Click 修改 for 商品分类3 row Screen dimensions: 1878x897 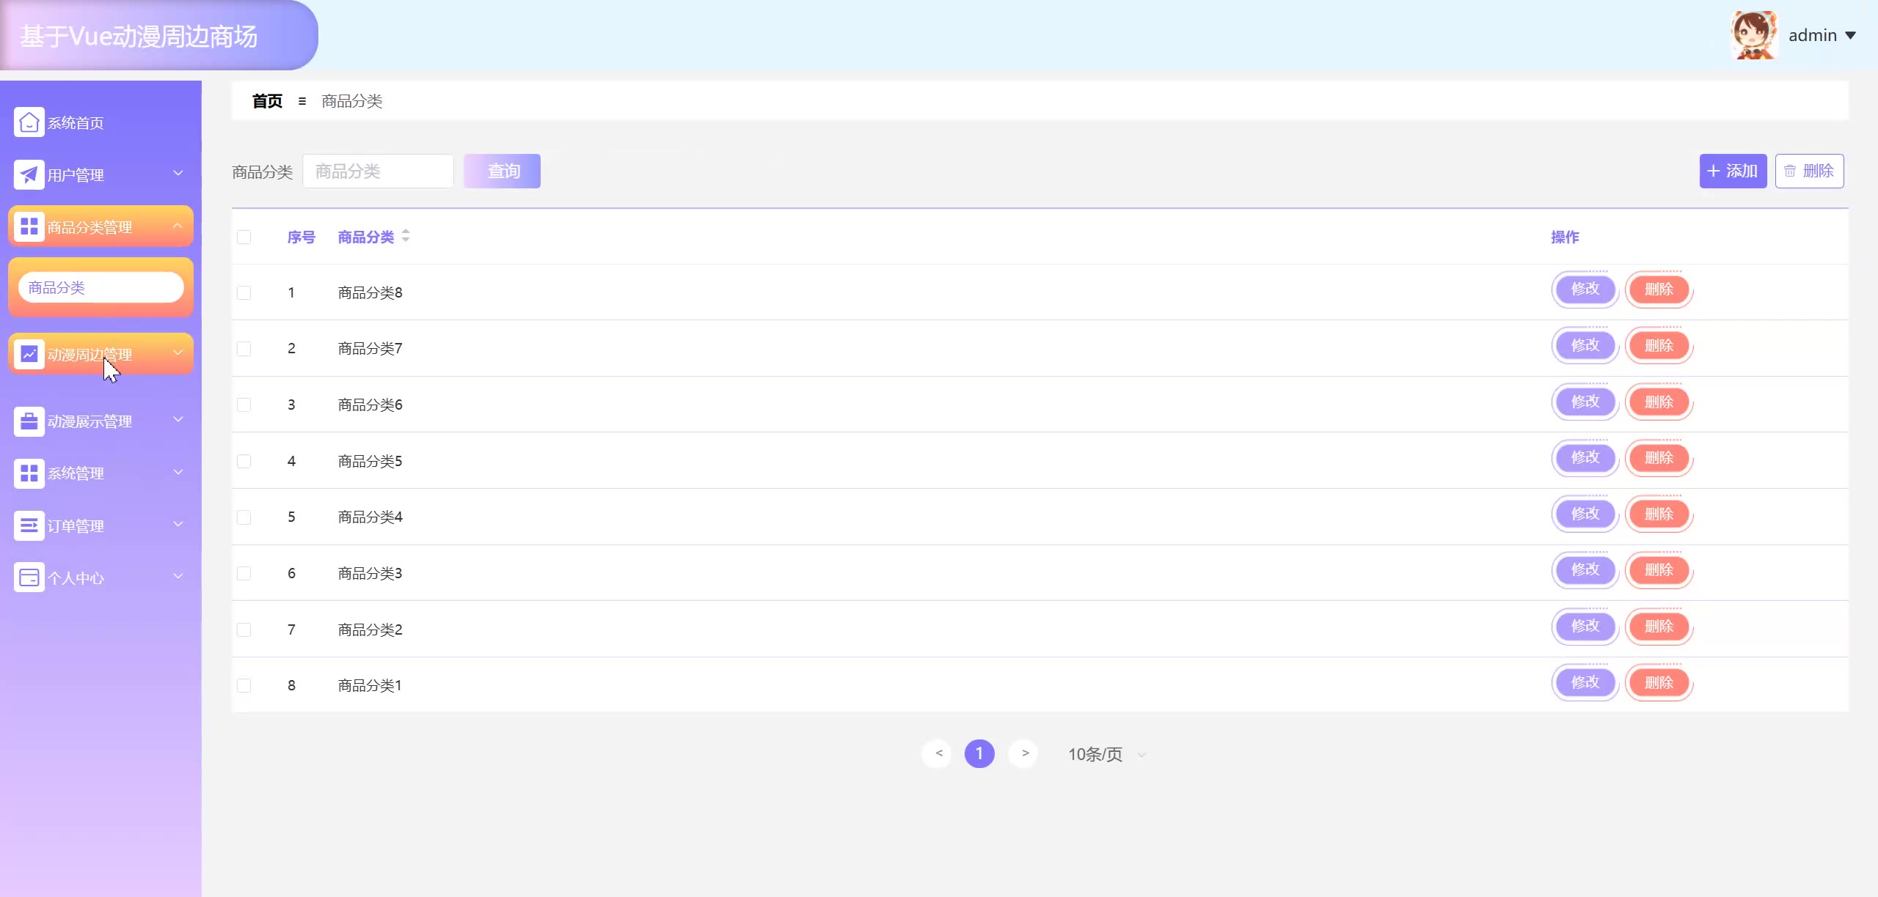pyautogui.click(x=1585, y=569)
